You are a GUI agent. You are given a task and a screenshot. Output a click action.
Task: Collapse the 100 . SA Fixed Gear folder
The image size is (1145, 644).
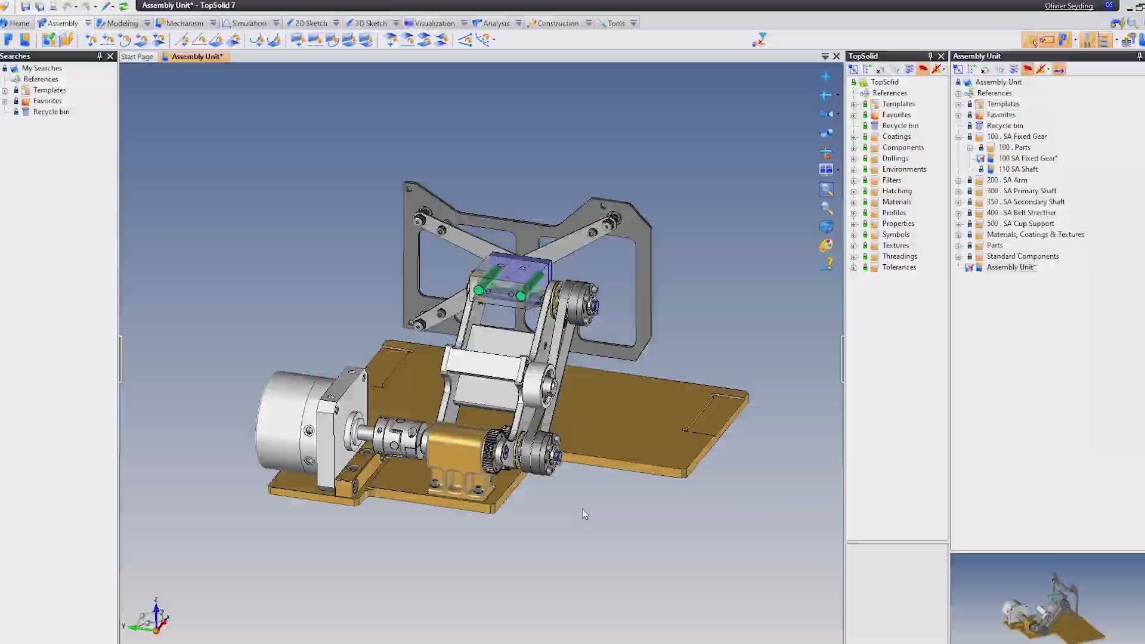click(958, 137)
